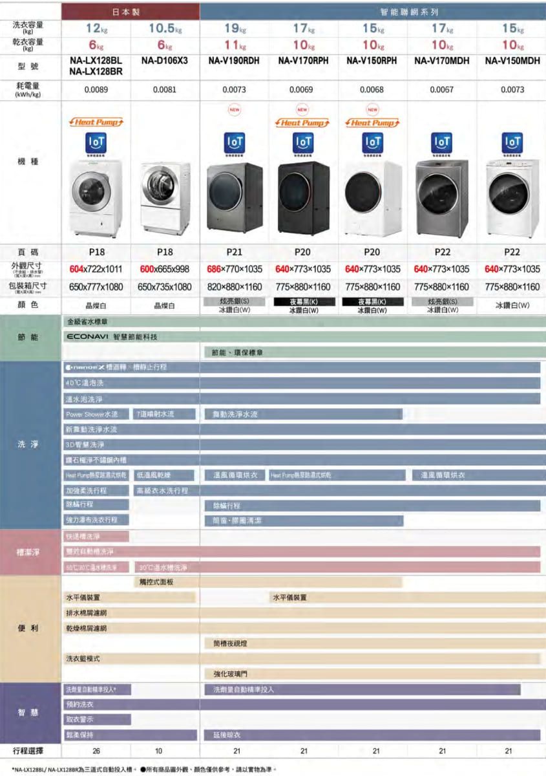This screenshot has height=776, width=546.
Task: Click the 10.5kg wash capacity value
Action: pos(165,28)
